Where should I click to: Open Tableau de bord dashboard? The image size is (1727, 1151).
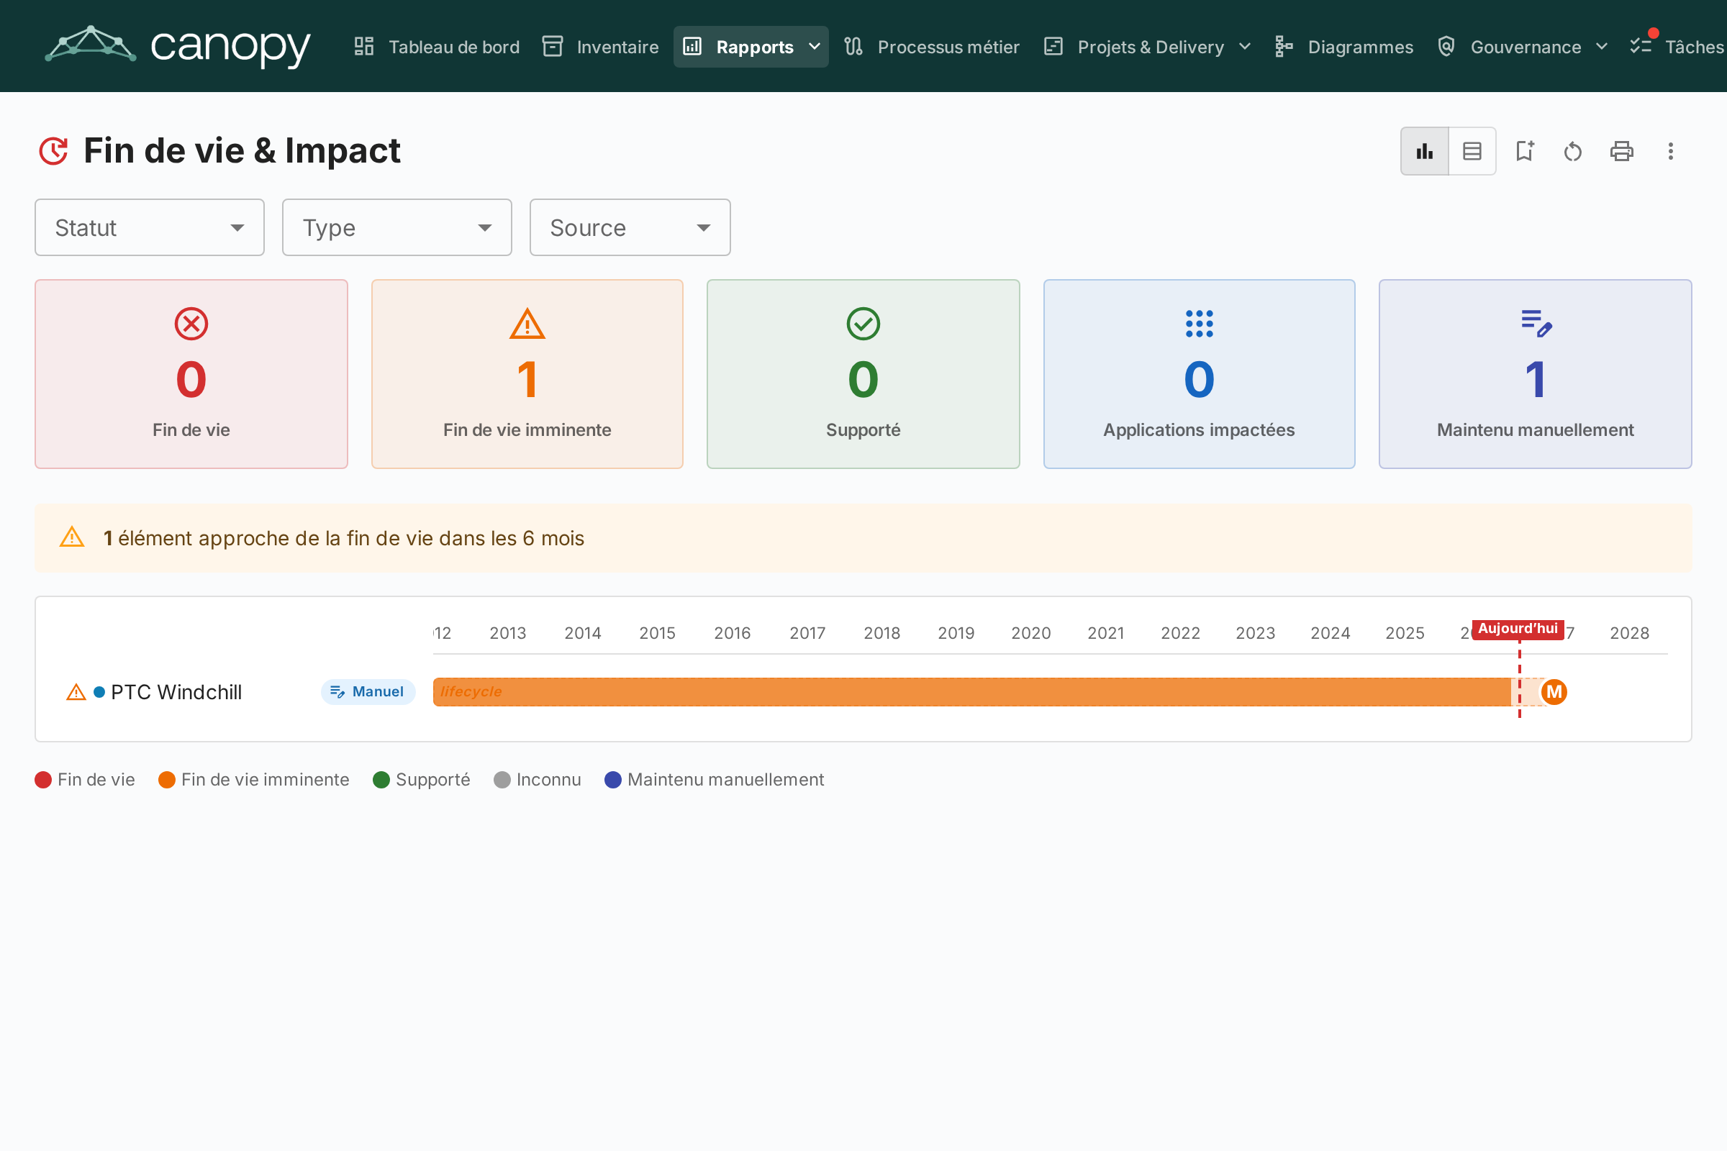pyautogui.click(x=436, y=47)
